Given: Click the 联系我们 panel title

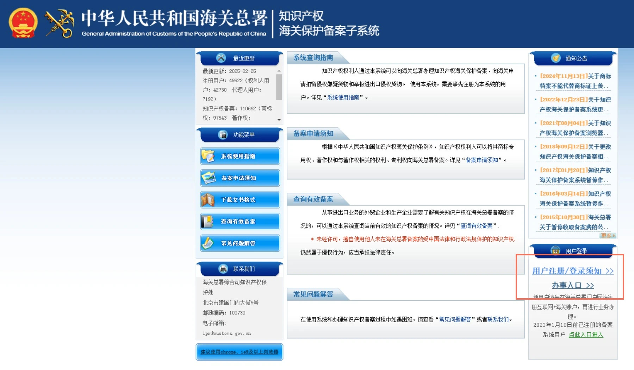Looking at the screenshot, I should [244, 269].
